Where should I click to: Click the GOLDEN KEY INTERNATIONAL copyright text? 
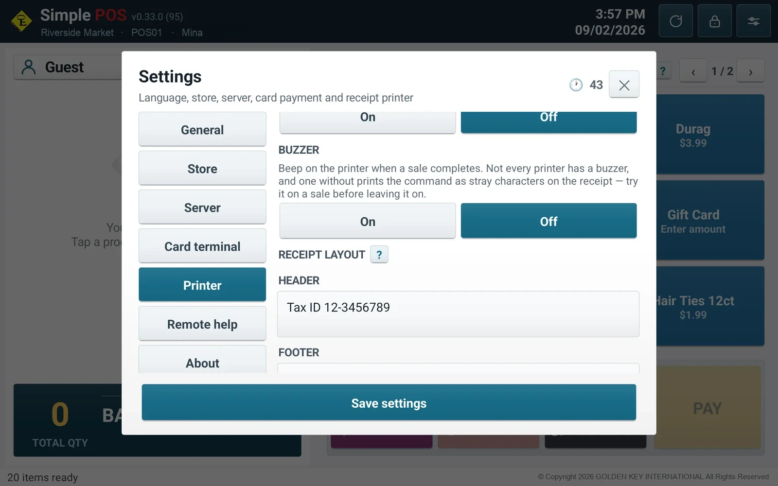tap(654, 477)
